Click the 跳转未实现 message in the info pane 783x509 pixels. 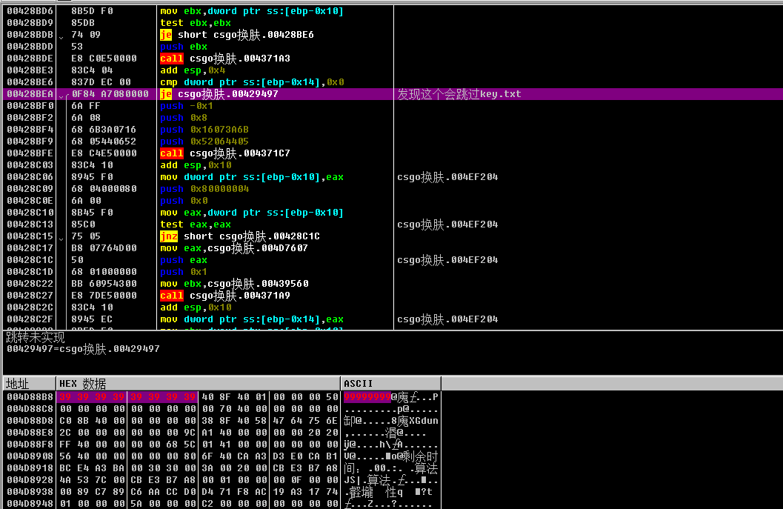pos(36,338)
